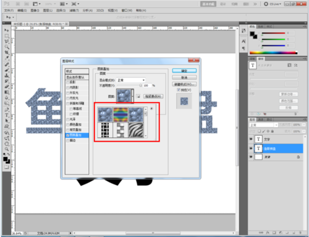Viewport: 309px width, 237px height.
Task: Click the opacity slider in Layer Style dialog
Action: pyautogui.click(x=129, y=85)
